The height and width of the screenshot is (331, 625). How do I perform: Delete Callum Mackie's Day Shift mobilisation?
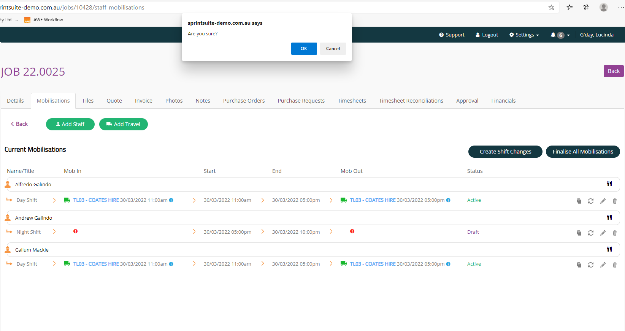615,265
